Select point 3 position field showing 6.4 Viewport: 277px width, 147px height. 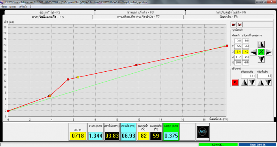pyautogui.click(x=237, y=52)
